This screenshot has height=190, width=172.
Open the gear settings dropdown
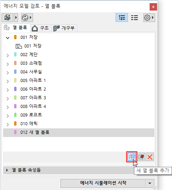point(149,18)
